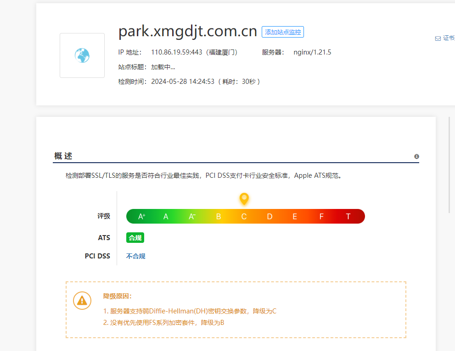Viewport: 455px width, 351px height.
Task: Click the 添加站点监控 button
Action: click(x=283, y=32)
